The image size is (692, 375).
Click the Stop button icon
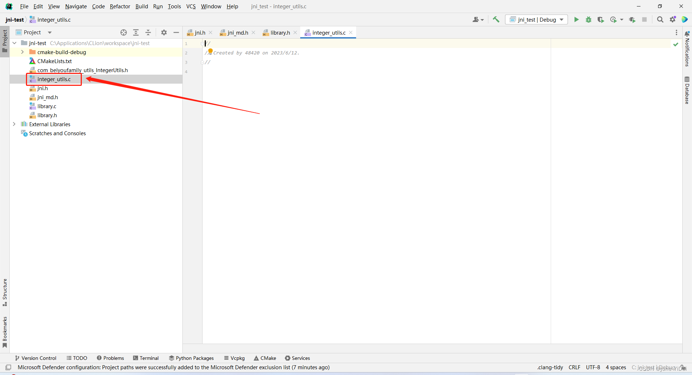click(644, 19)
